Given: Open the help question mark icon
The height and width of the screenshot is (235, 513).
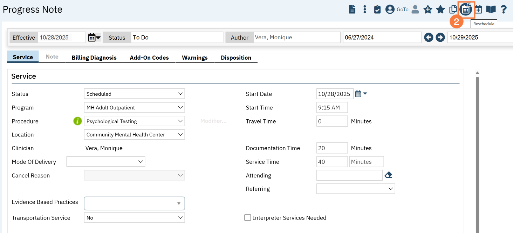Looking at the screenshot, I should tap(504, 9).
